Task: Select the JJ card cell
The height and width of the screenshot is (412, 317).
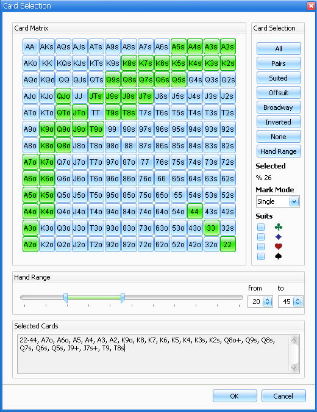Action: click(79, 96)
